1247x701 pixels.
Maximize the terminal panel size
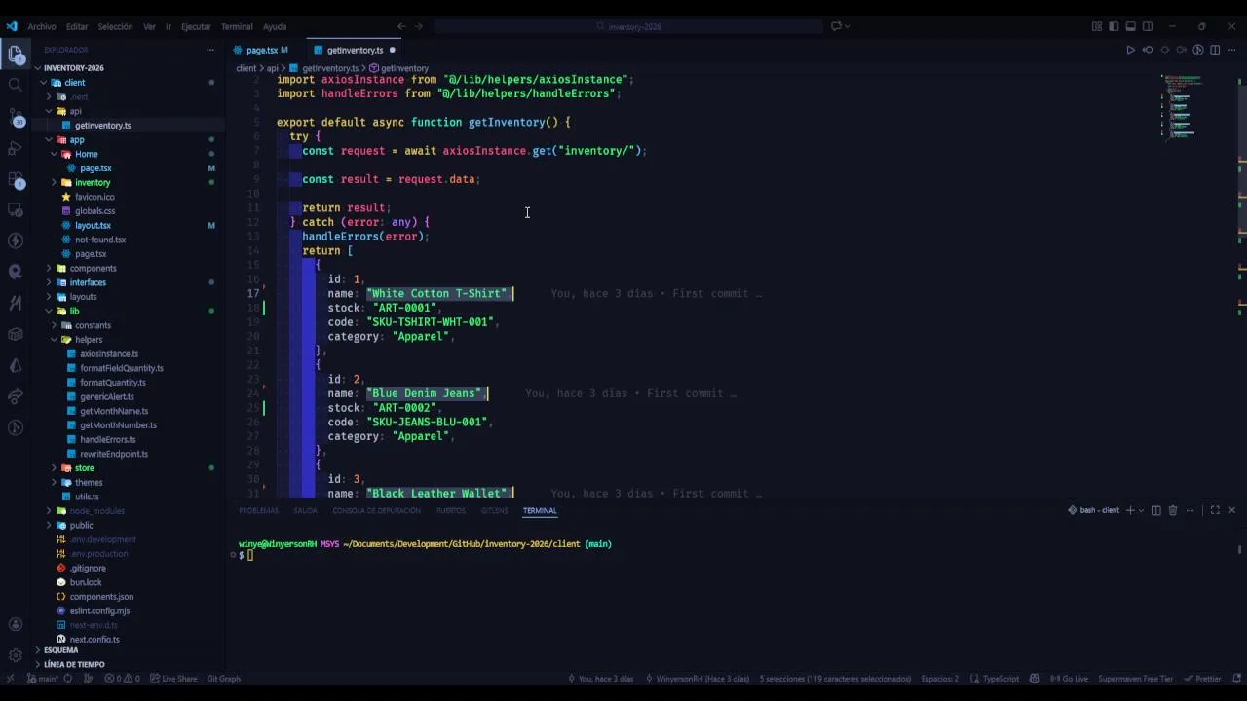point(1215,510)
